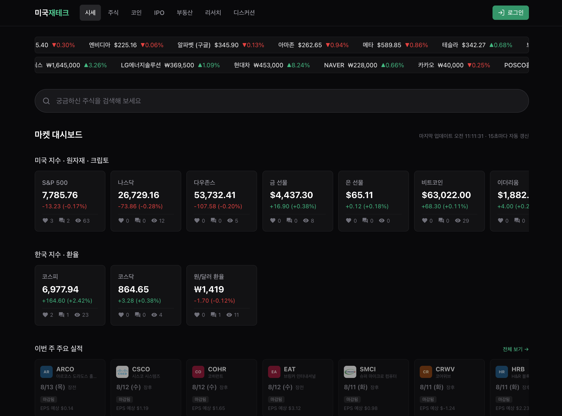Click the 카카오 ticker item
562x416 pixels.
click(x=454, y=65)
